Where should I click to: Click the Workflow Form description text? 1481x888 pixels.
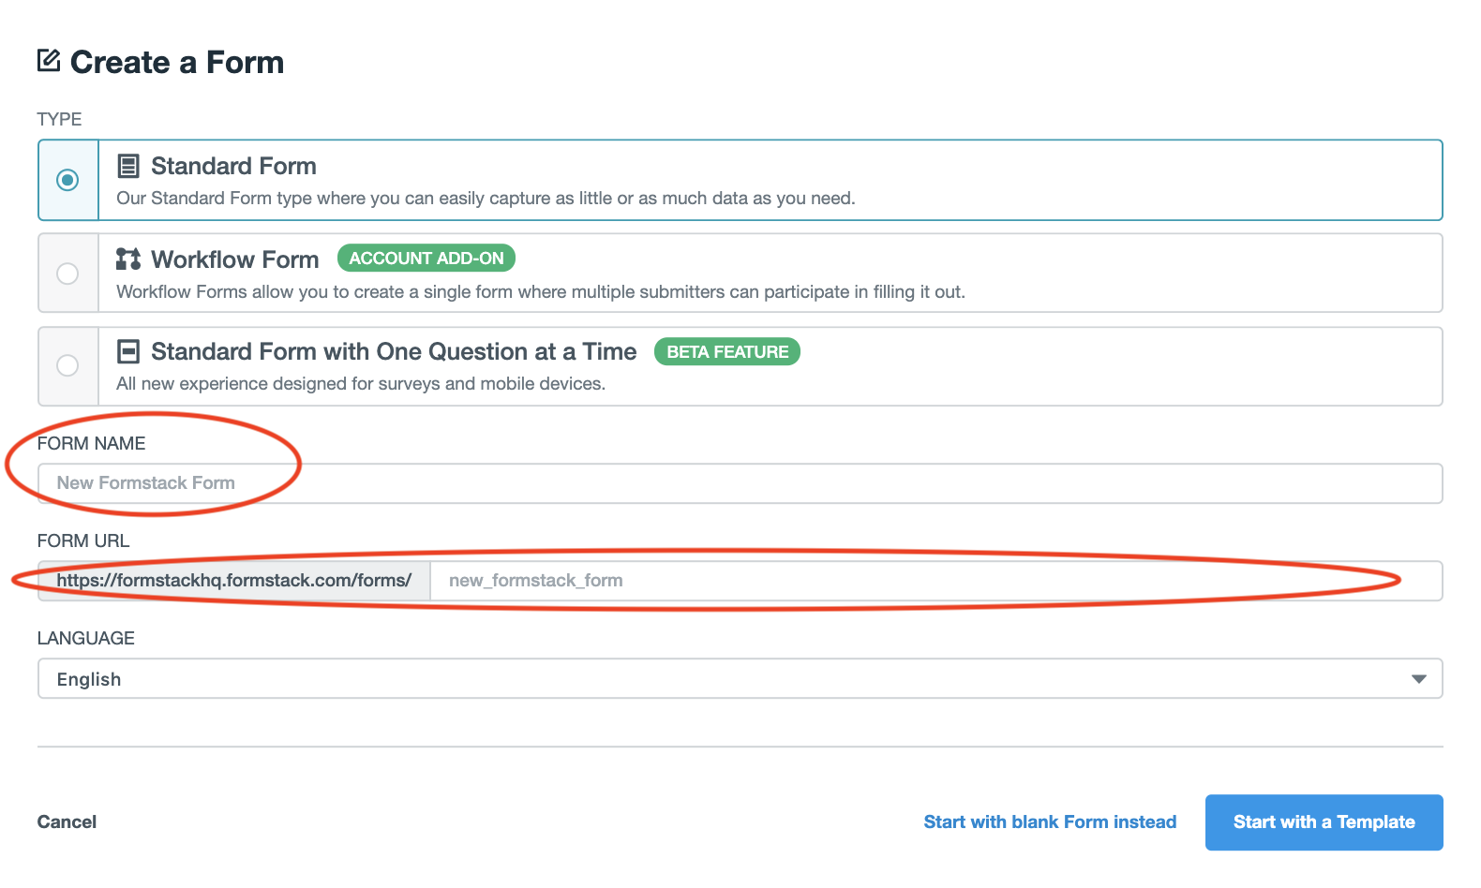(x=540, y=291)
